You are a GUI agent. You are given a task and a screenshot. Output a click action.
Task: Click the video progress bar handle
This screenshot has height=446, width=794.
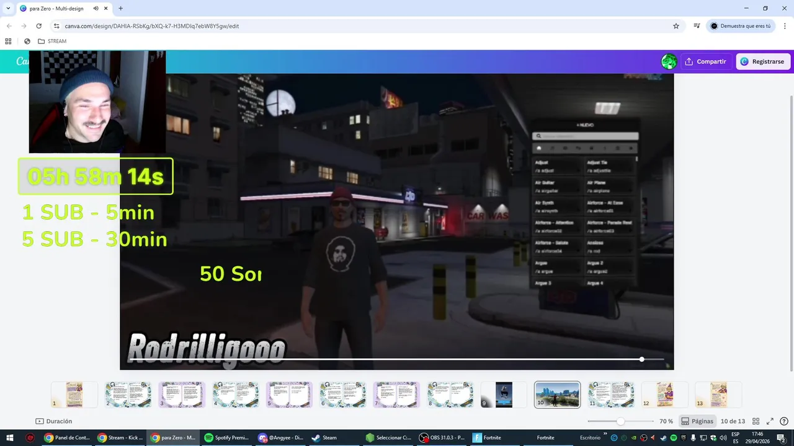tap(641, 359)
